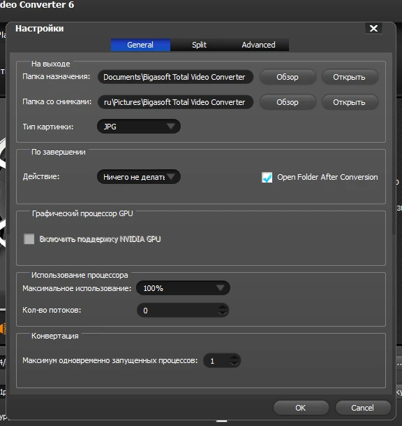The width and height of the screenshot is (402, 426).
Task: Click the 100% dropdown arrow icon
Action: pos(220,287)
